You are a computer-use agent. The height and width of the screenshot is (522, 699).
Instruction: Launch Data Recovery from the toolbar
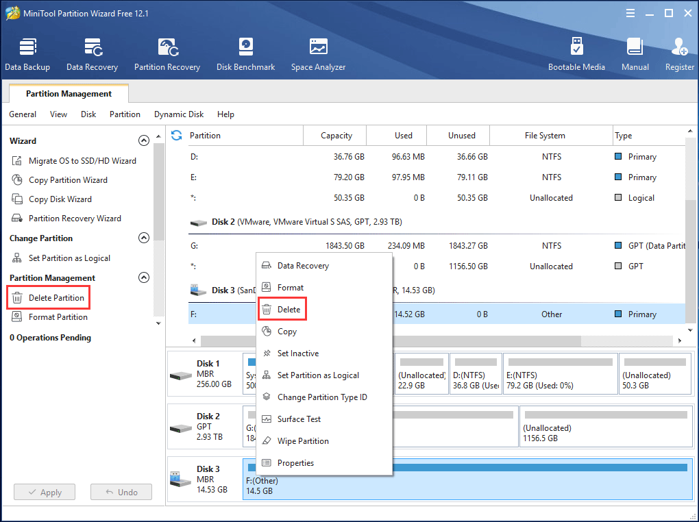92,53
